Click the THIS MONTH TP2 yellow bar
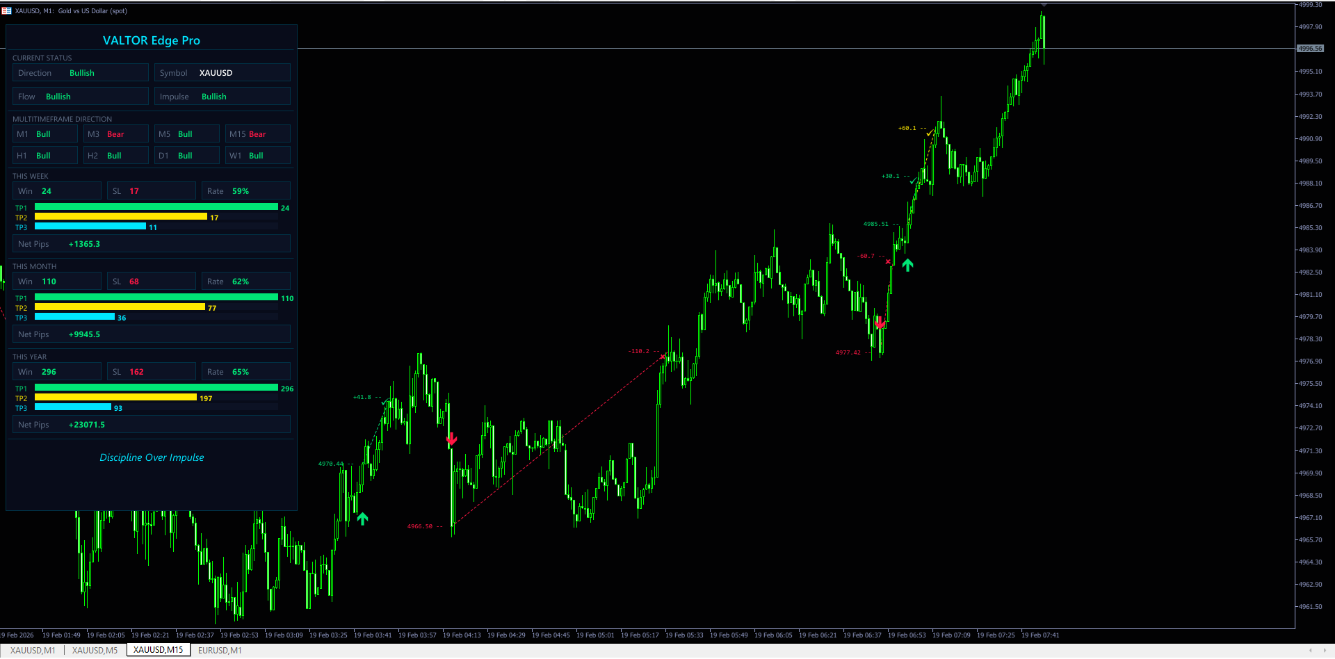 coord(120,307)
